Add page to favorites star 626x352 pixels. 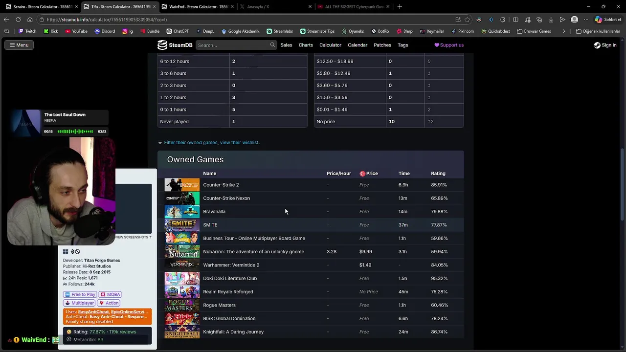(467, 20)
